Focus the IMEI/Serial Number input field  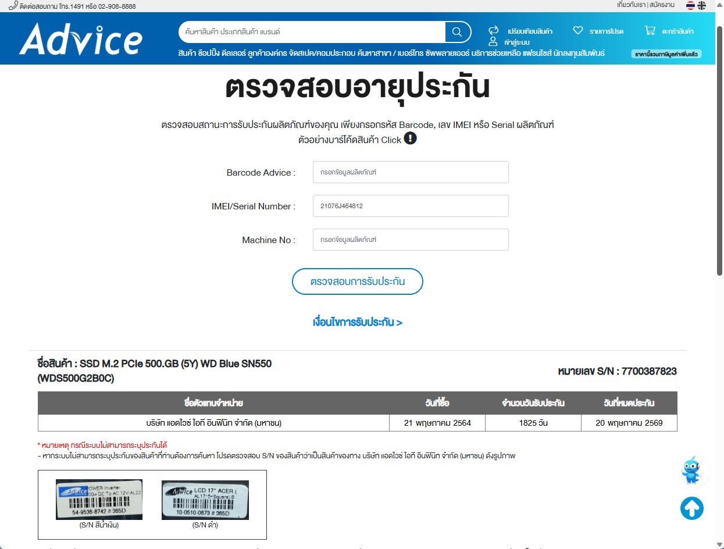pos(411,206)
